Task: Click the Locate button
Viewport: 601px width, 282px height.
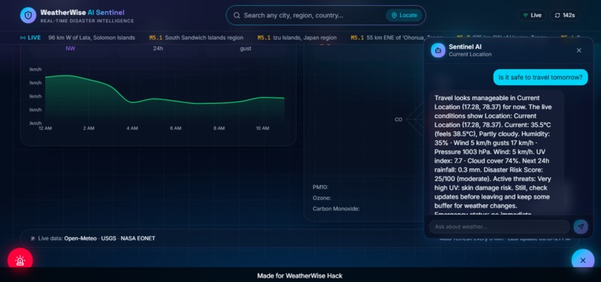Action: (x=404, y=16)
